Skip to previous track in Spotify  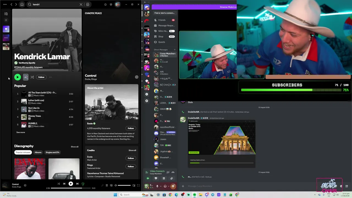64,184
